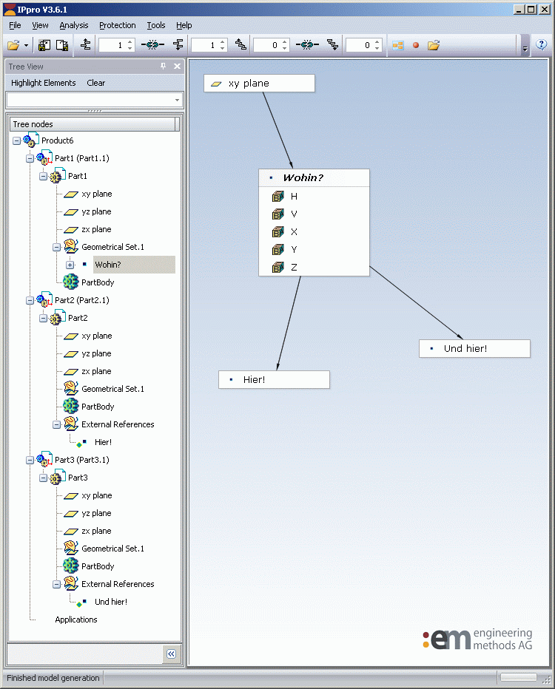Screen dimensions: 555x689
Task: Collapse the Part2 (Part2.1) node
Action: coord(30,300)
